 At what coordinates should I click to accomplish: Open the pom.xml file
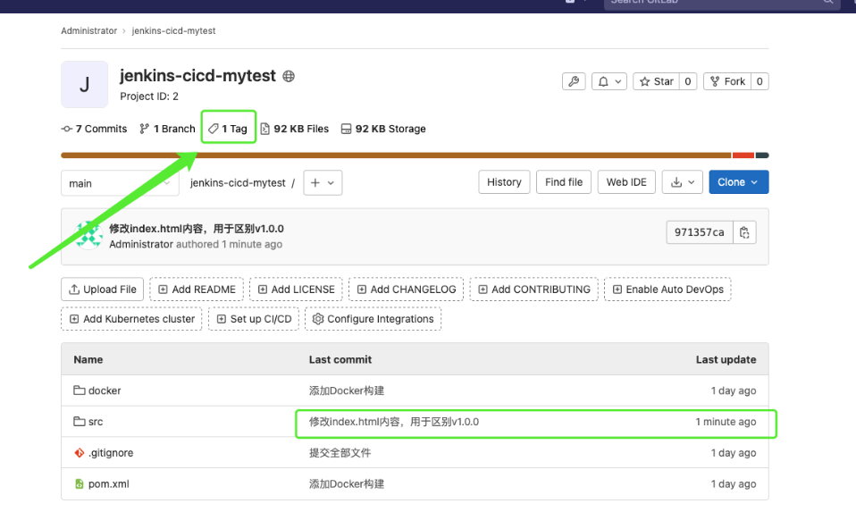(x=109, y=484)
